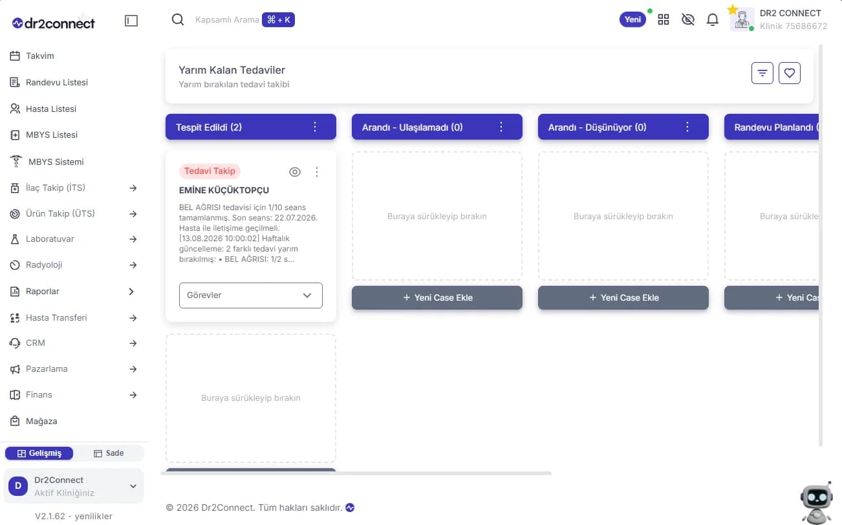
Task: Open the filter icon button
Action: 762,73
